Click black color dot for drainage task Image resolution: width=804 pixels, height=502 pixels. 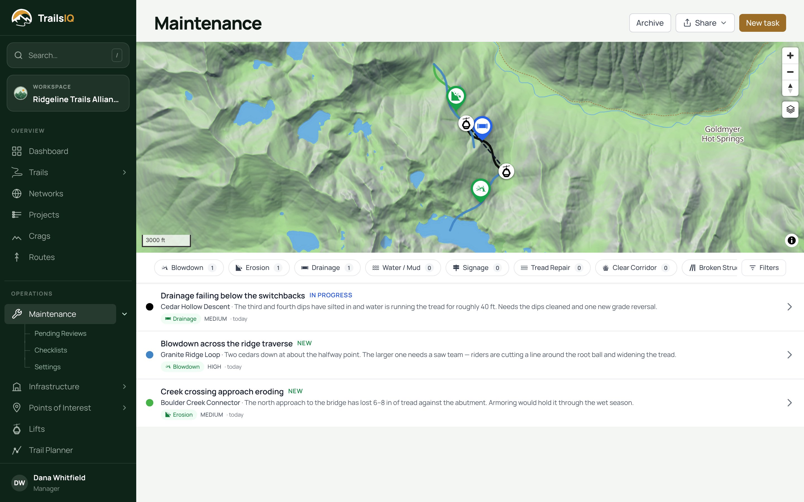[150, 307]
